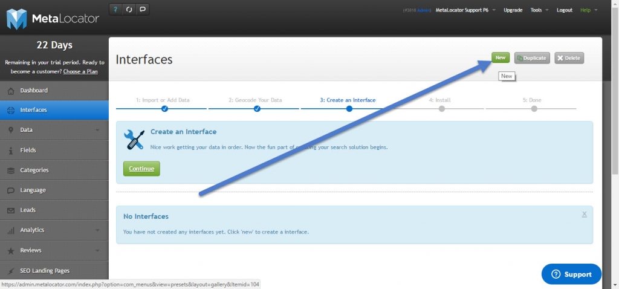Open the Language sidebar item

pos(54,190)
